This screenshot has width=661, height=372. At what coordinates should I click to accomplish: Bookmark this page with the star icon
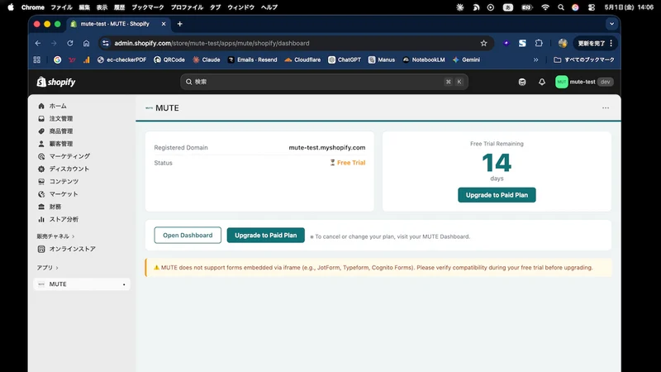[483, 43]
